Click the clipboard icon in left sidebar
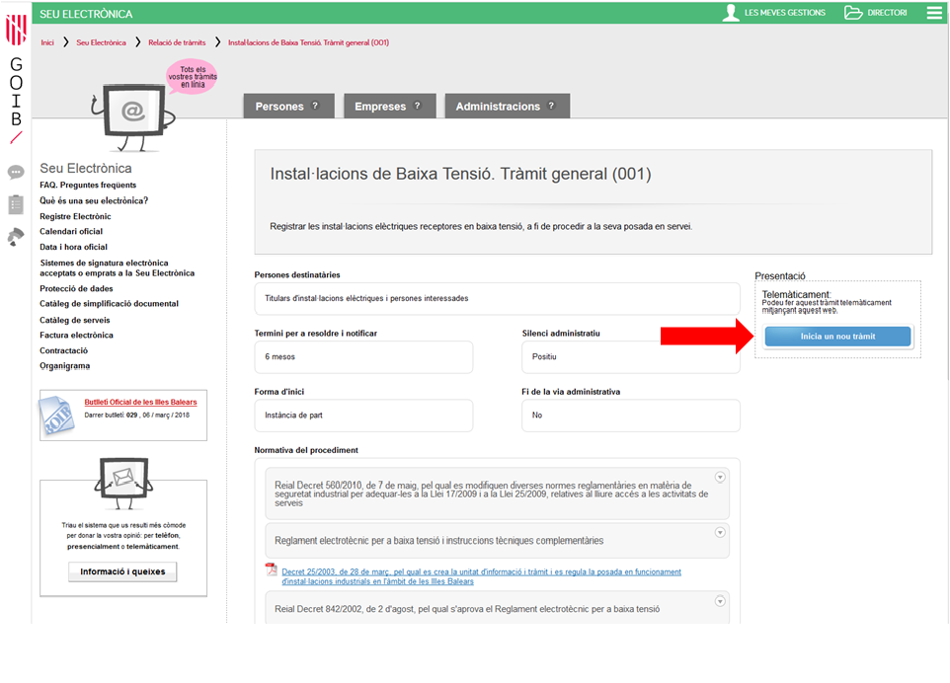The image size is (950, 683). (x=16, y=204)
